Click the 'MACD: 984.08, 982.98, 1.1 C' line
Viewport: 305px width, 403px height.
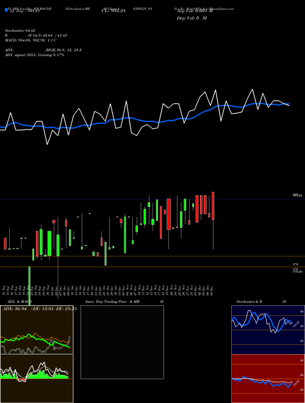31,40
